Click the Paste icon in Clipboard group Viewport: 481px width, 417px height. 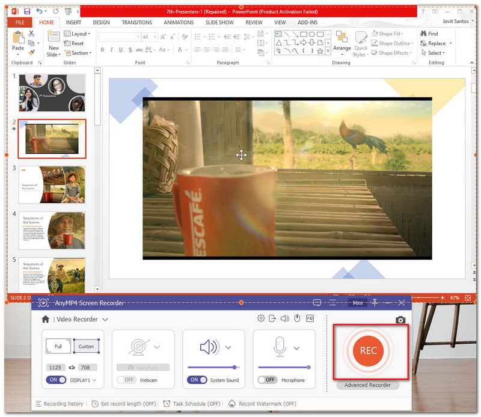18,42
